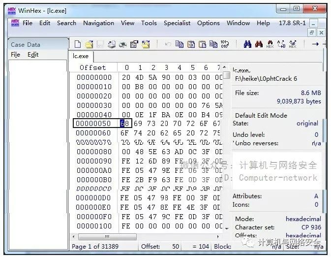Click the Offset: 50 status bar field

[160, 247]
